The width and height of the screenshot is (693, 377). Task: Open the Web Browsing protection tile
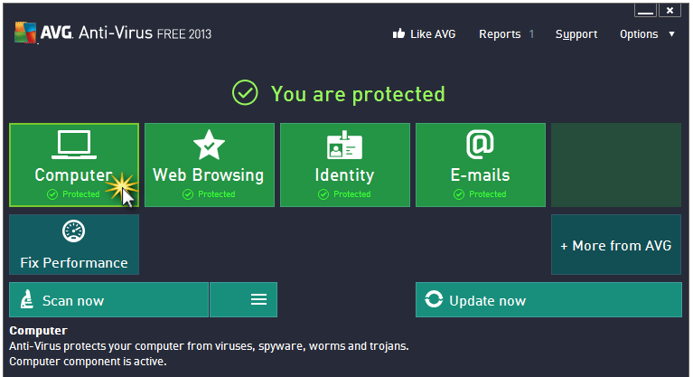click(x=210, y=165)
